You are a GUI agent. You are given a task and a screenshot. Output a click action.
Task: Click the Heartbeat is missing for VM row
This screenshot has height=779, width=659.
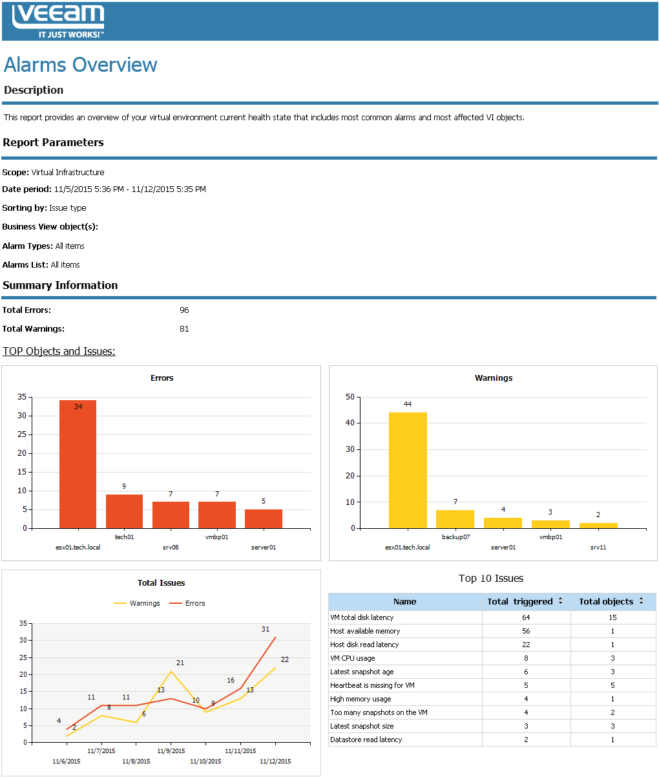click(x=492, y=685)
